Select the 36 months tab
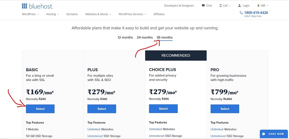The image size is (289, 139). tap(165, 37)
